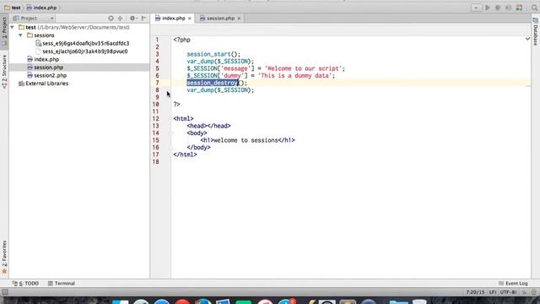The height and width of the screenshot is (304, 540).
Task: Open the TODO tool window
Action: [26, 284]
